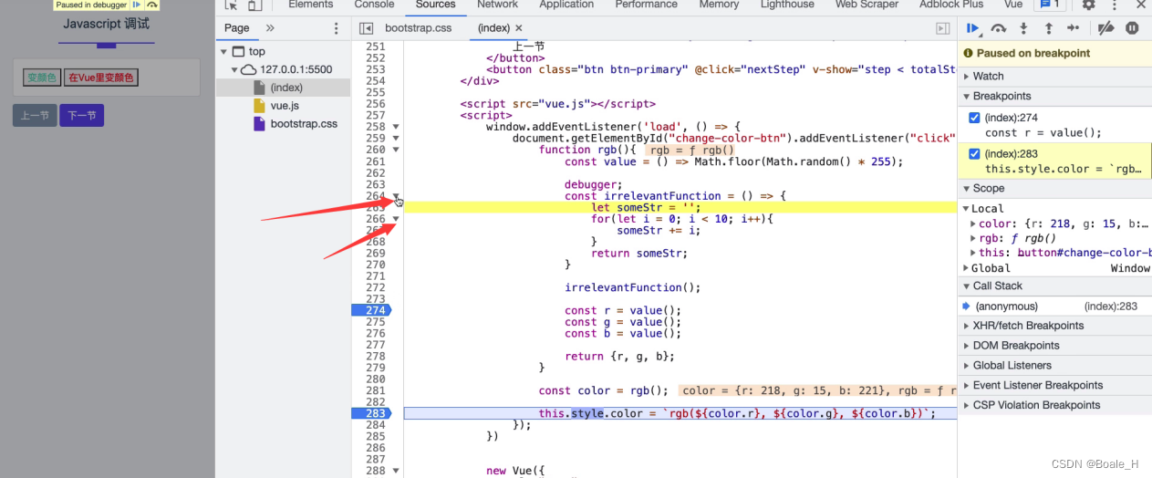The image size is (1152, 478).
Task: Switch to the Network tab
Action: (x=497, y=5)
